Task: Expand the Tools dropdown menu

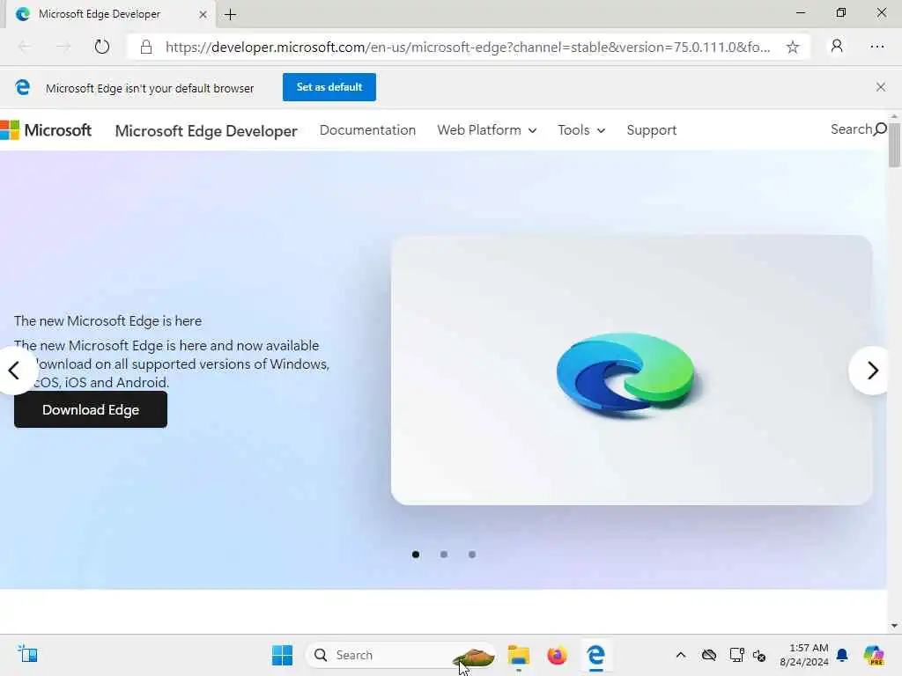Action: click(581, 130)
